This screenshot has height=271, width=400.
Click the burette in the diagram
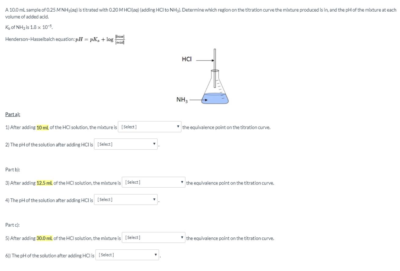click(215, 61)
